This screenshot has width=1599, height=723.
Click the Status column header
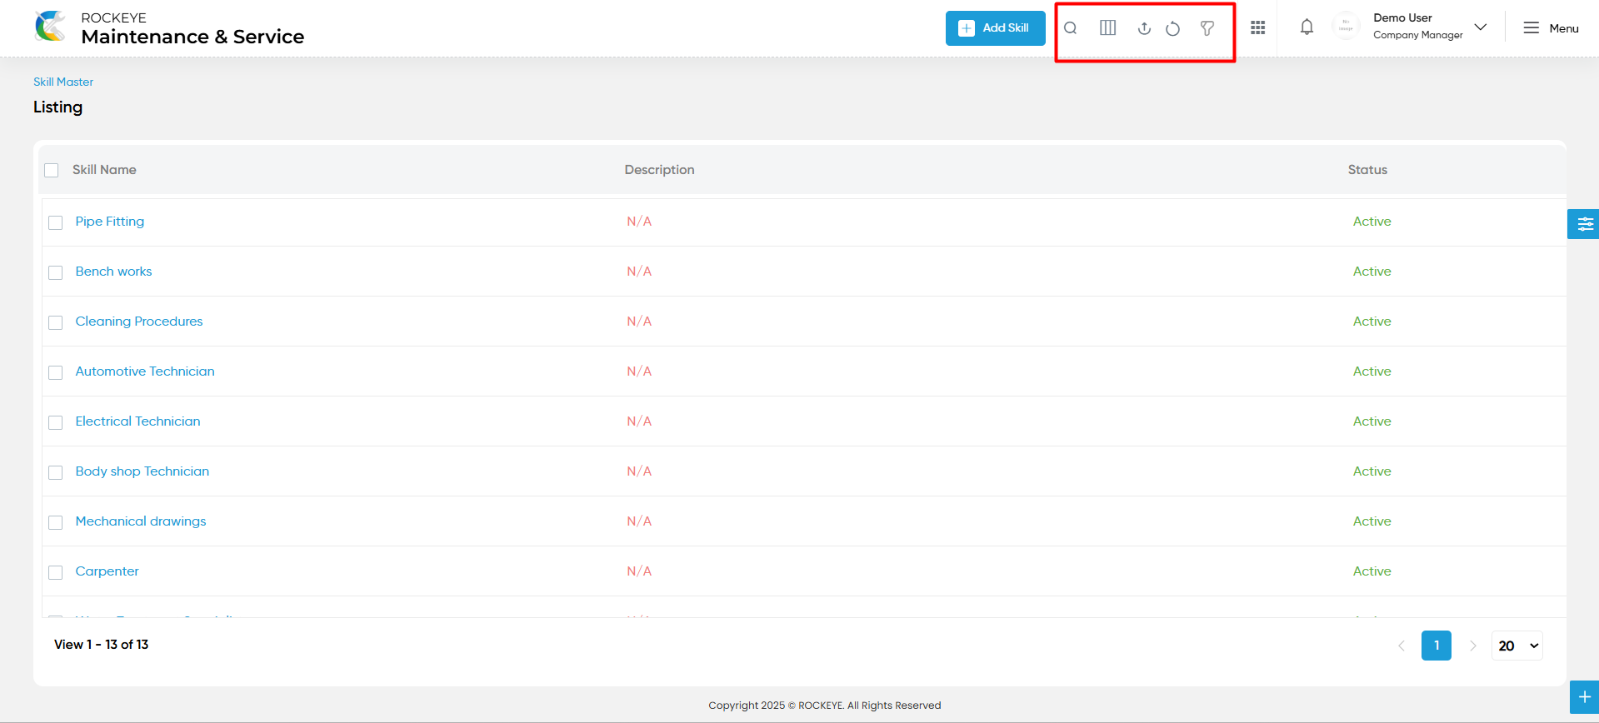coord(1368,170)
